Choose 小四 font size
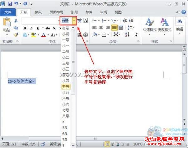 66,81
